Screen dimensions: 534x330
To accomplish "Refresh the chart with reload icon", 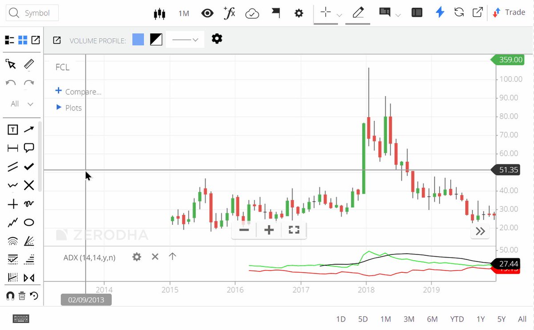I will [x=459, y=12].
